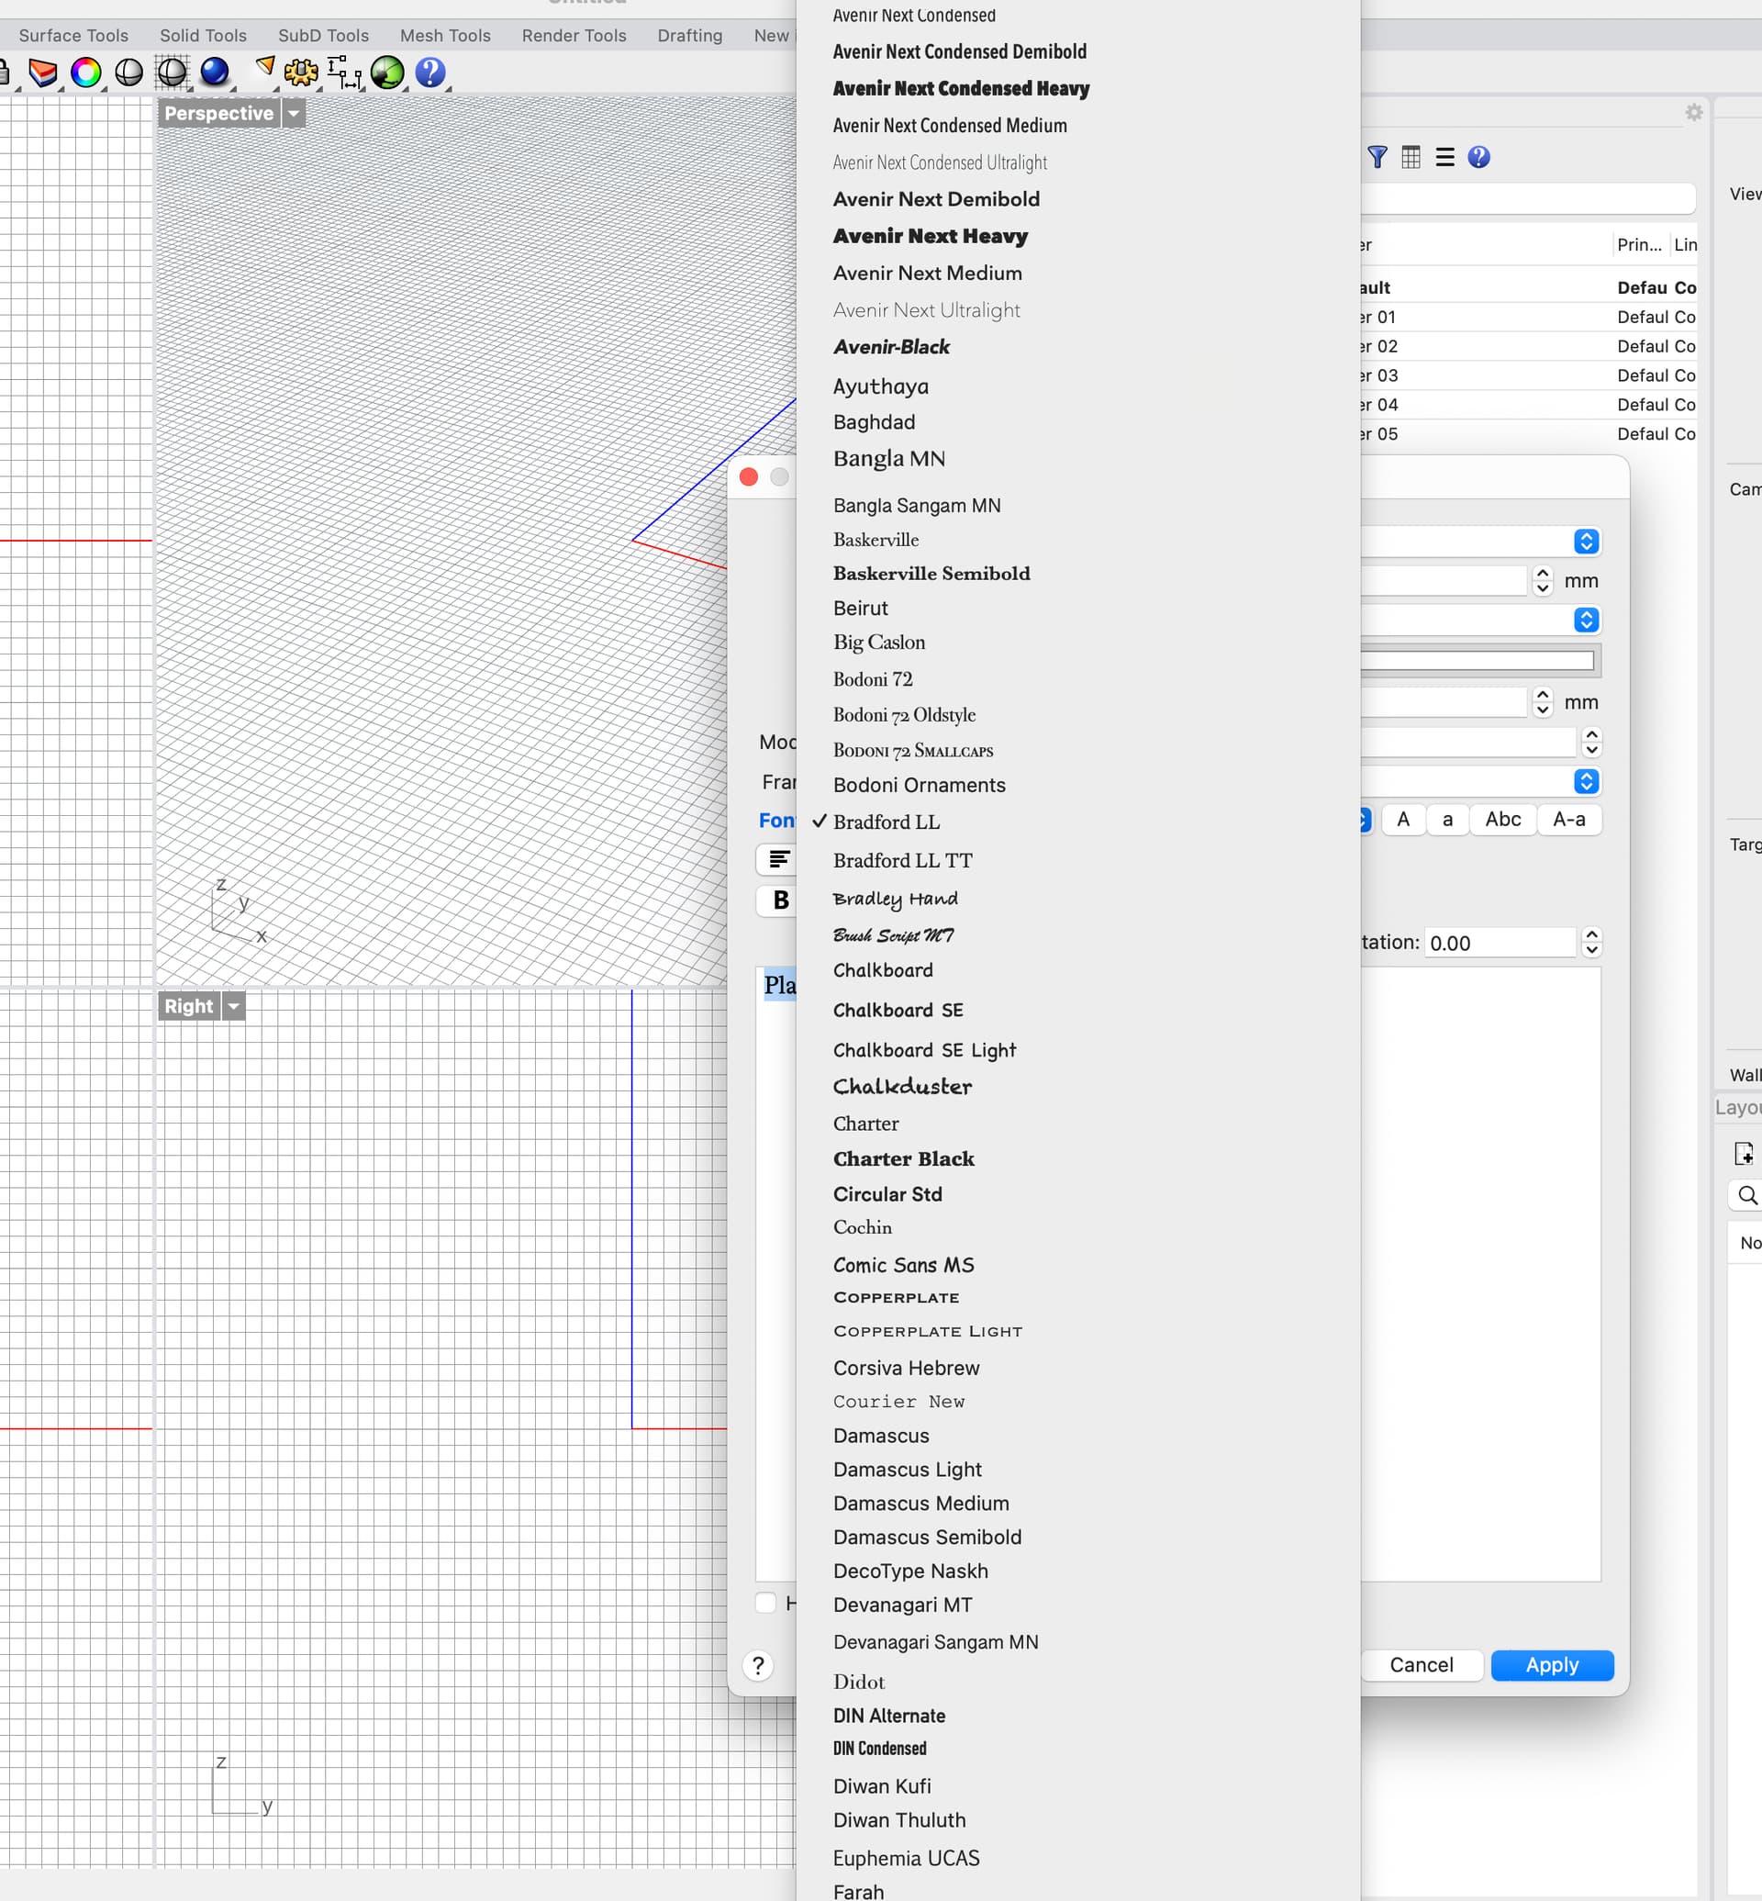Toggle the Bold B button
Viewport: 1762px width, 1901px height.
pyautogui.click(x=780, y=900)
